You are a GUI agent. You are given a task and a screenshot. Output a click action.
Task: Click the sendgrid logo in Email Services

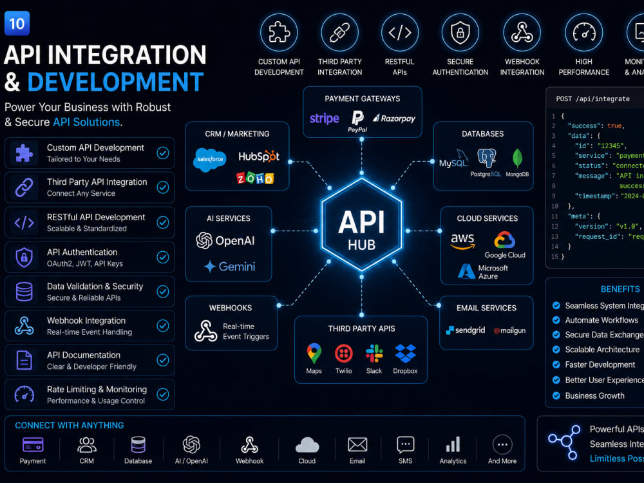pos(466,330)
